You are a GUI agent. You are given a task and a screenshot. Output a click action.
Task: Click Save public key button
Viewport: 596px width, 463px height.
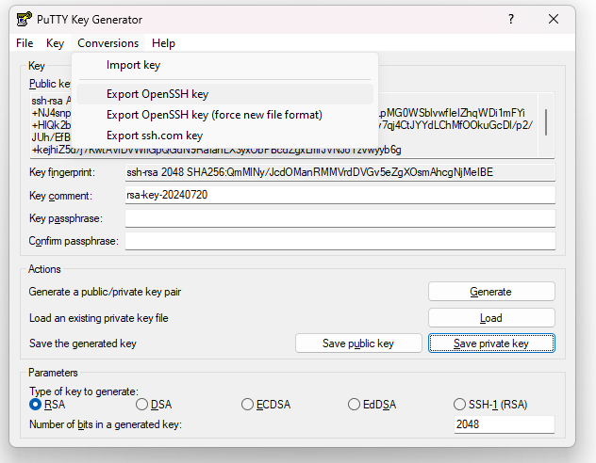click(x=358, y=343)
